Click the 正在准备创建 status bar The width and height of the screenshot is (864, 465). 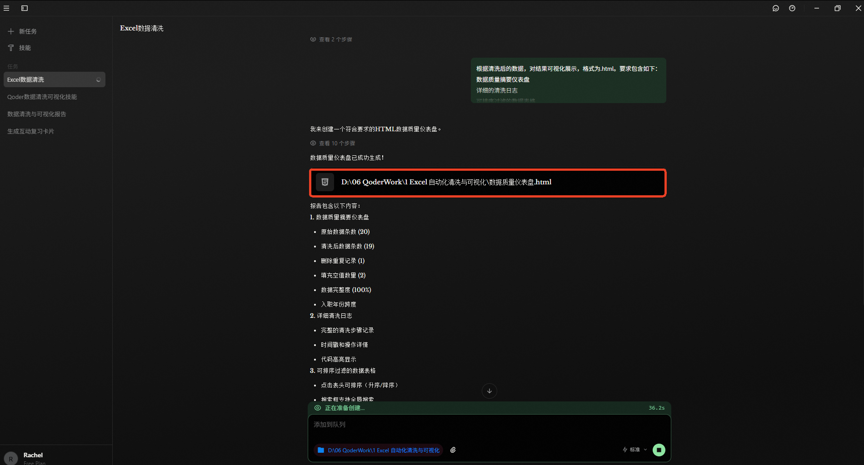click(x=489, y=408)
